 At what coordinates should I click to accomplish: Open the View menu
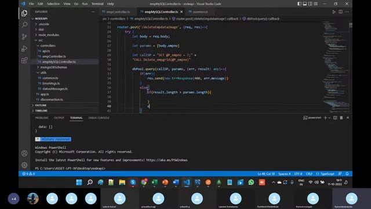(x=67, y=4)
